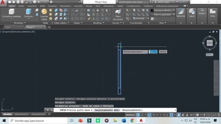
Task: Toggle grid display in status bar
Action: (138, 115)
